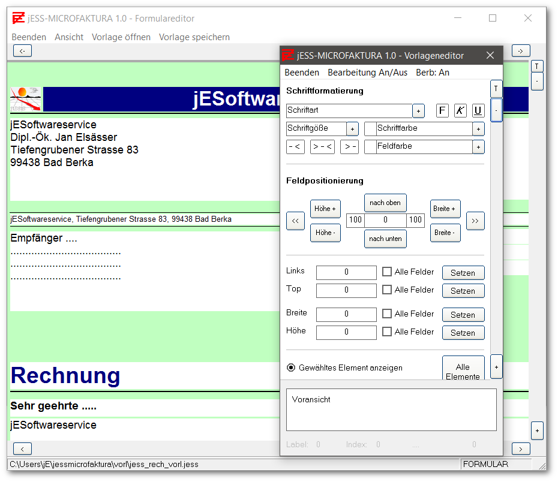Close the Vorlageneditor window

point(490,55)
